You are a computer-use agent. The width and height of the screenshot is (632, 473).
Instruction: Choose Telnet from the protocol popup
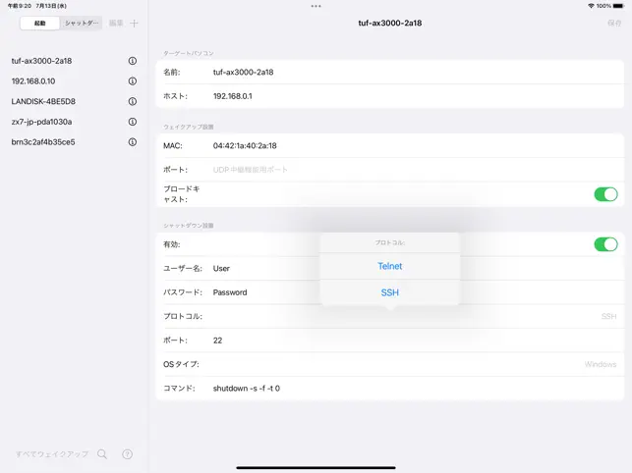click(390, 266)
